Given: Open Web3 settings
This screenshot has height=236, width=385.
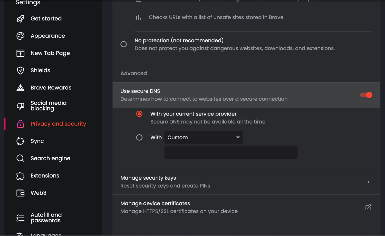Looking at the screenshot, I should click(x=38, y=193).
